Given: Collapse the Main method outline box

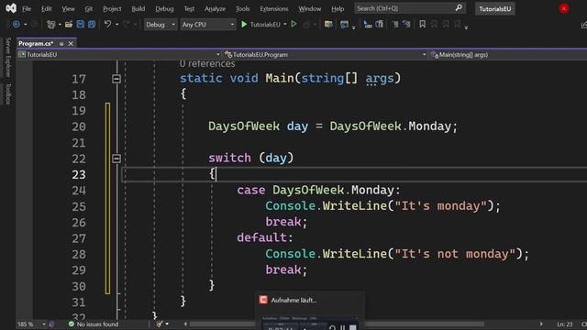Looking at the screenshot, I should [116, 79].
